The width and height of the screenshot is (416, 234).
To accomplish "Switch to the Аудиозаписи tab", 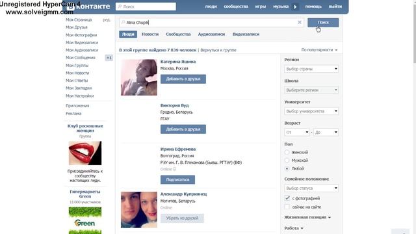I will (x=211, y=34).
